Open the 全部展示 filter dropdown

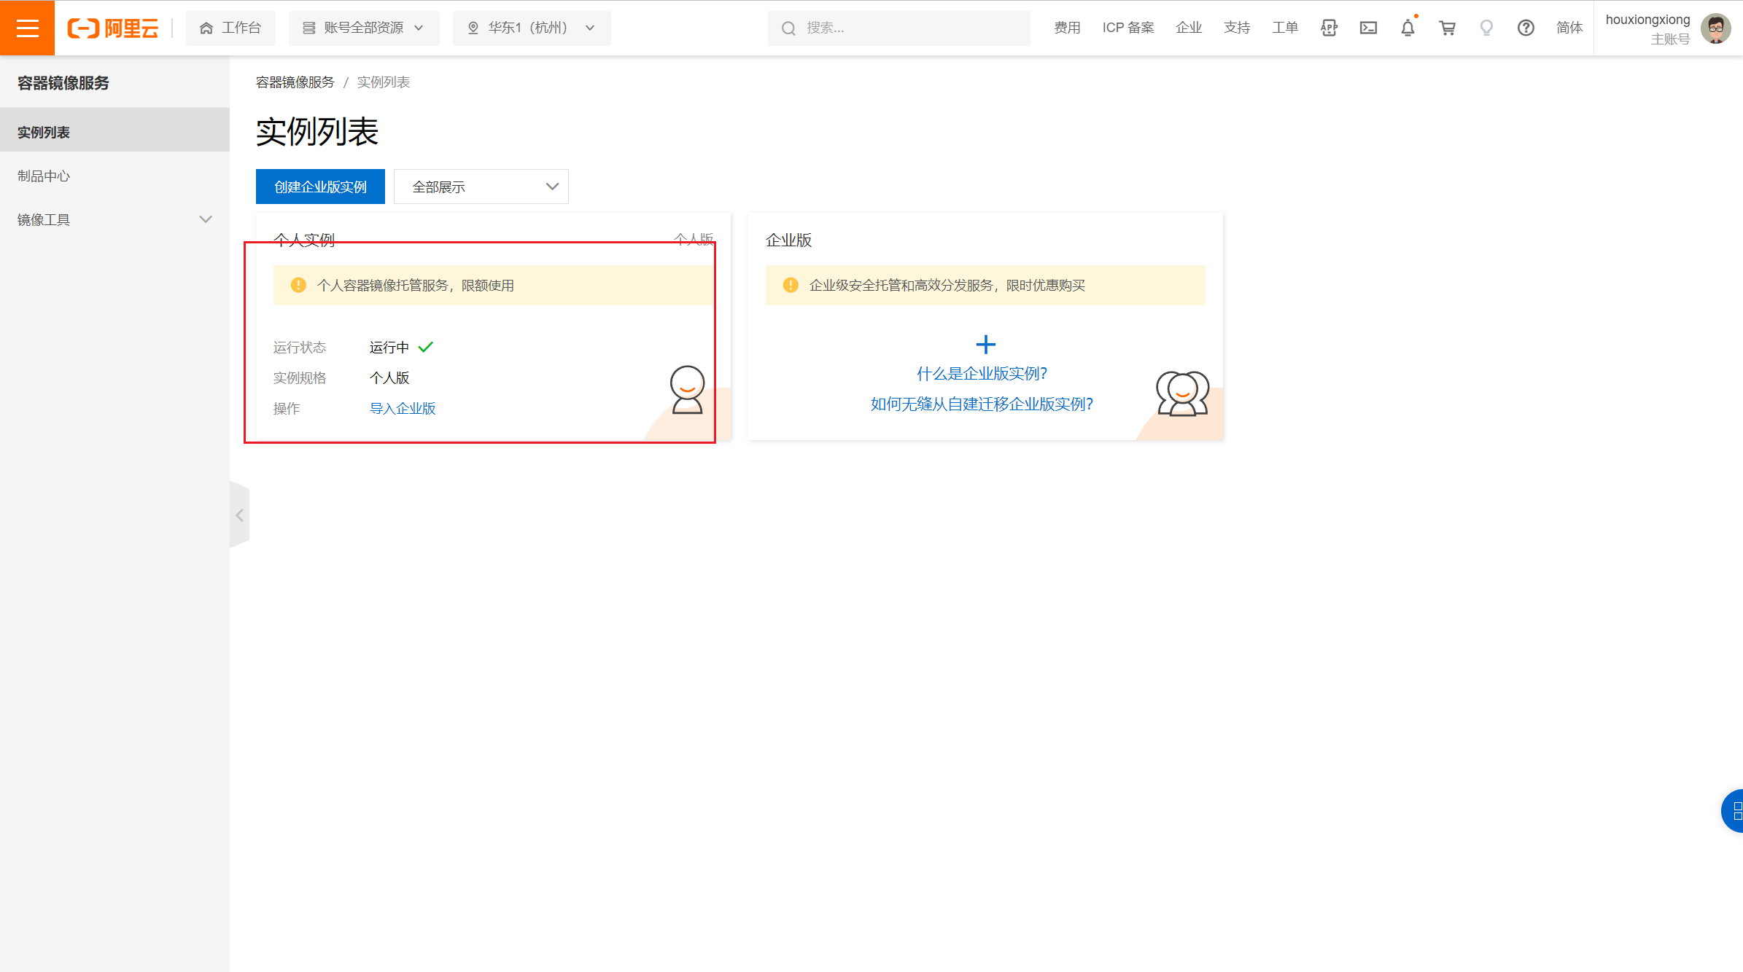[481, 187]
